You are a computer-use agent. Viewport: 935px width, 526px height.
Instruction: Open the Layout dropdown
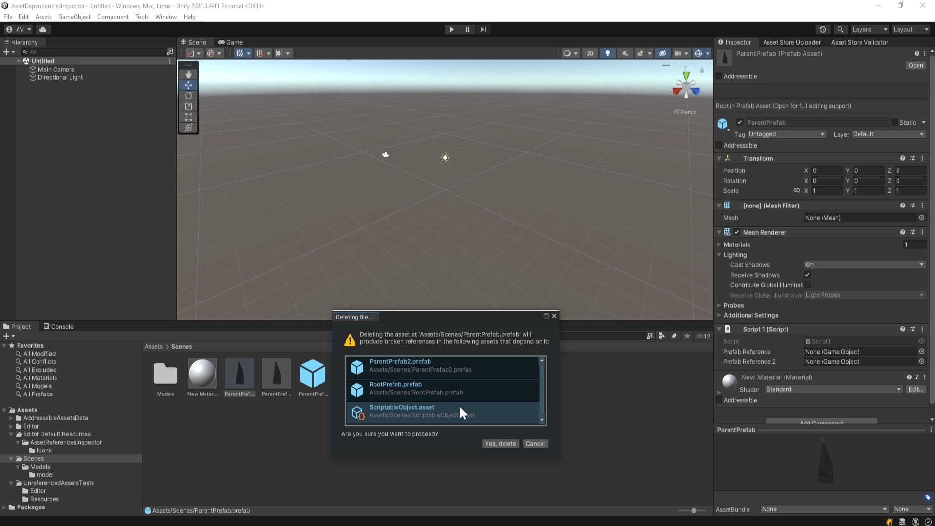click(x=911, y=29)
